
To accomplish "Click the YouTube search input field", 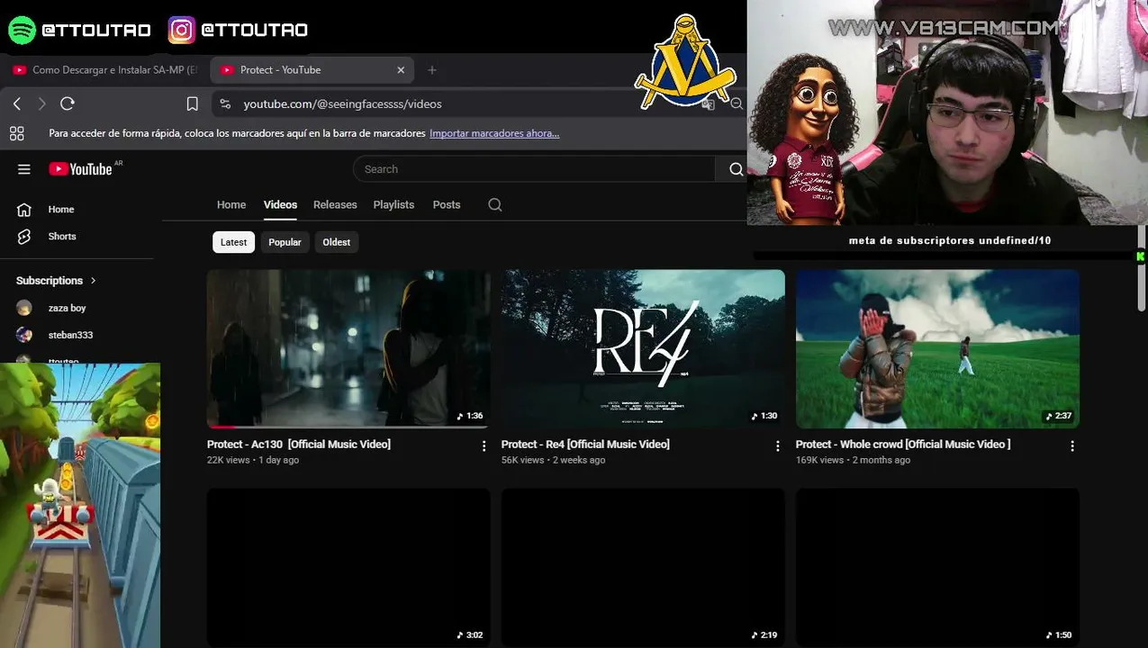I will (x=534, y=169).
